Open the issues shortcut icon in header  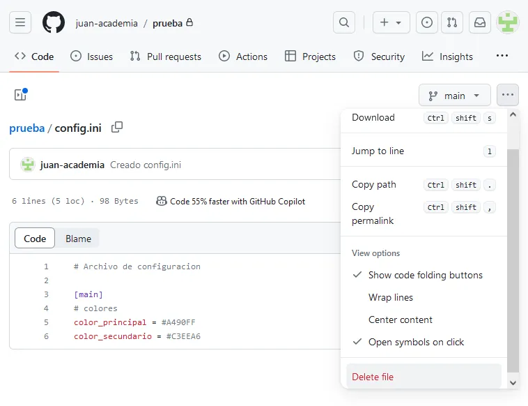(x=427, y=22)
